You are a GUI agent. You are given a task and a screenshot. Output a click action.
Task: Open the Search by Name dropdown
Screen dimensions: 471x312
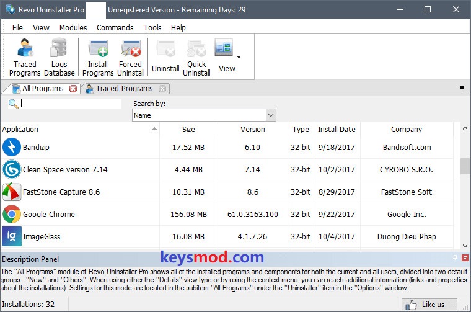(204, 115)
